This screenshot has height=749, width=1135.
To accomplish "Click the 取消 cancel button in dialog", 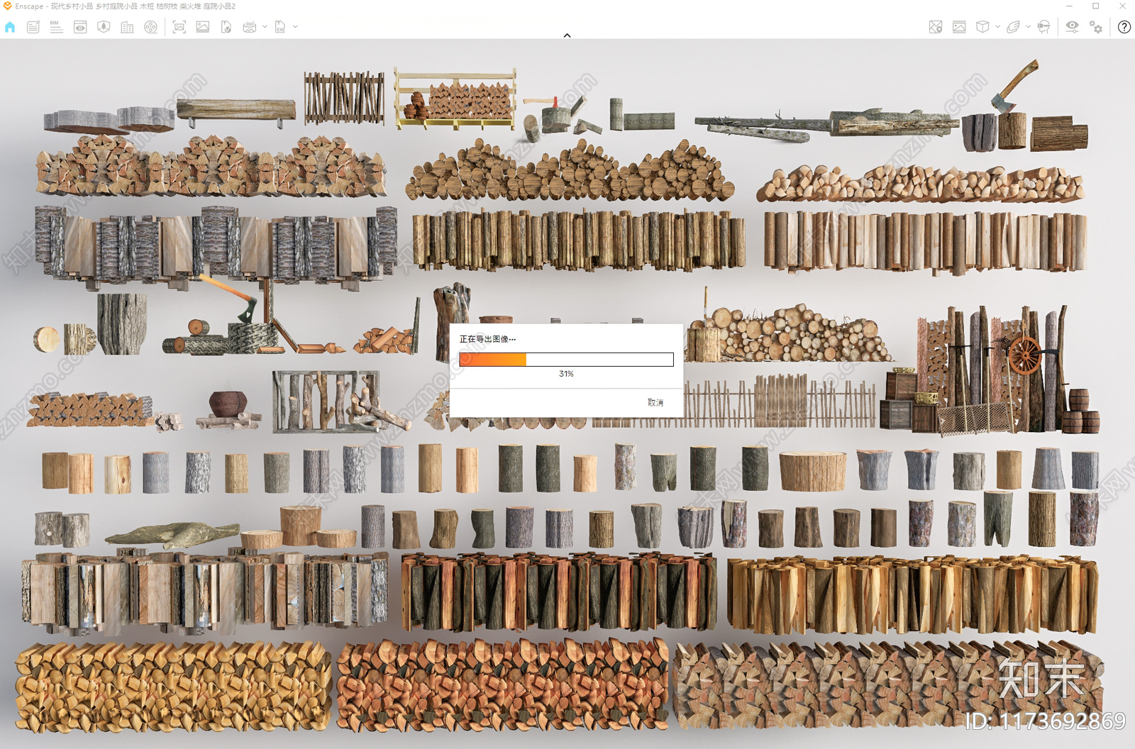I will coord(655,402).
